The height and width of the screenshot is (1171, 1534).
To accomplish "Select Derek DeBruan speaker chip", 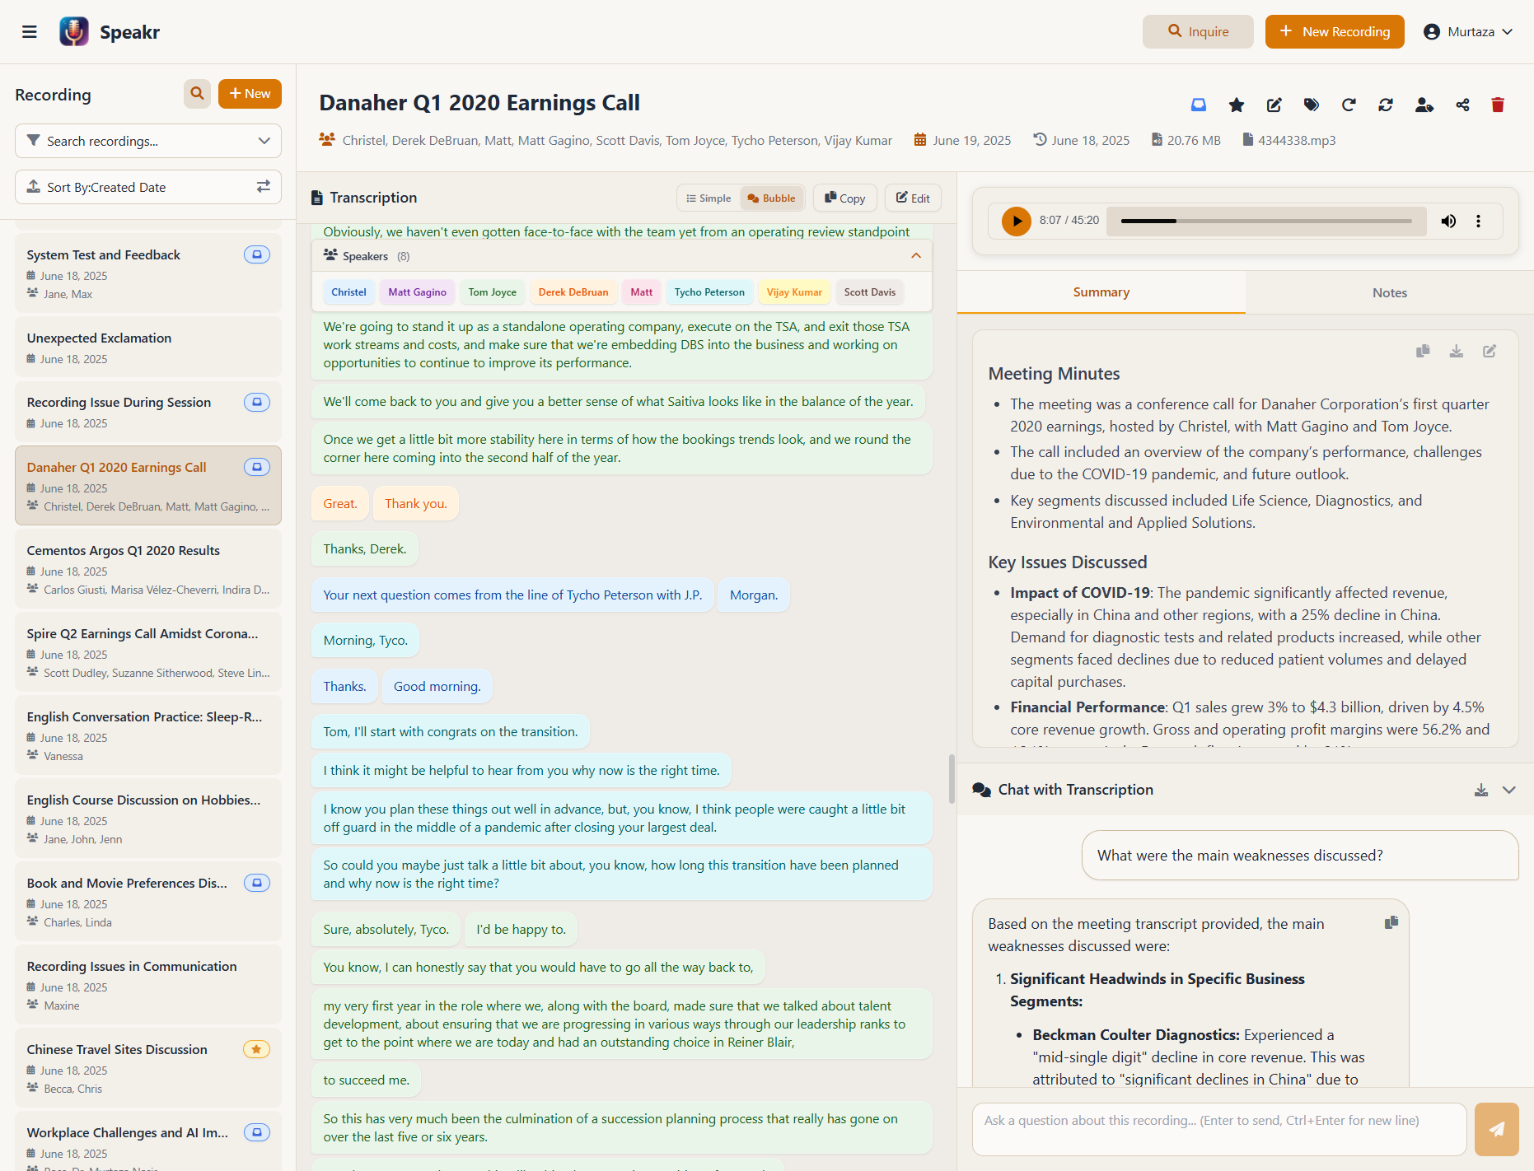I will pyautogui.click(x=573, y=292).
